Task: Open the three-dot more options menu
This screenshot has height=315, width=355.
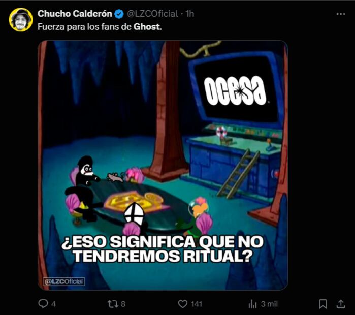Action: tap(341, 14)
